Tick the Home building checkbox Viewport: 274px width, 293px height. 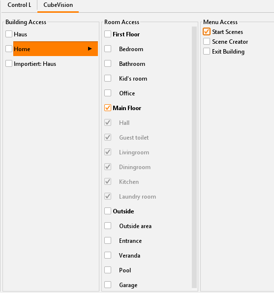point(9,49)
